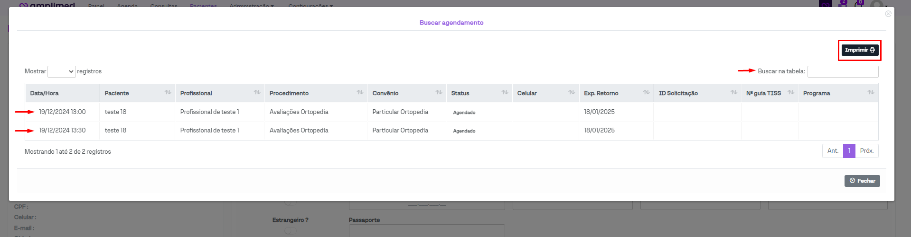
Task: Sort by ID Solicitação column
Action: [x=734, y=93]
